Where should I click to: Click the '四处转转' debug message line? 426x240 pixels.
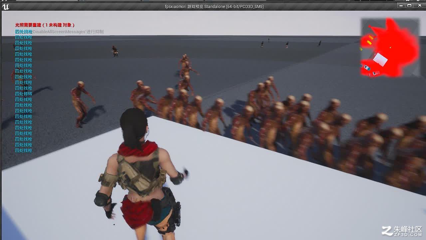pos(24,94)
